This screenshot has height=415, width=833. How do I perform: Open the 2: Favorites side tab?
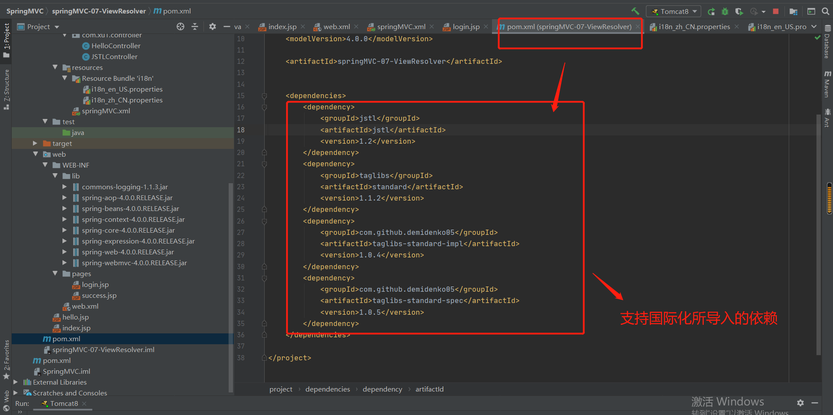6,359
